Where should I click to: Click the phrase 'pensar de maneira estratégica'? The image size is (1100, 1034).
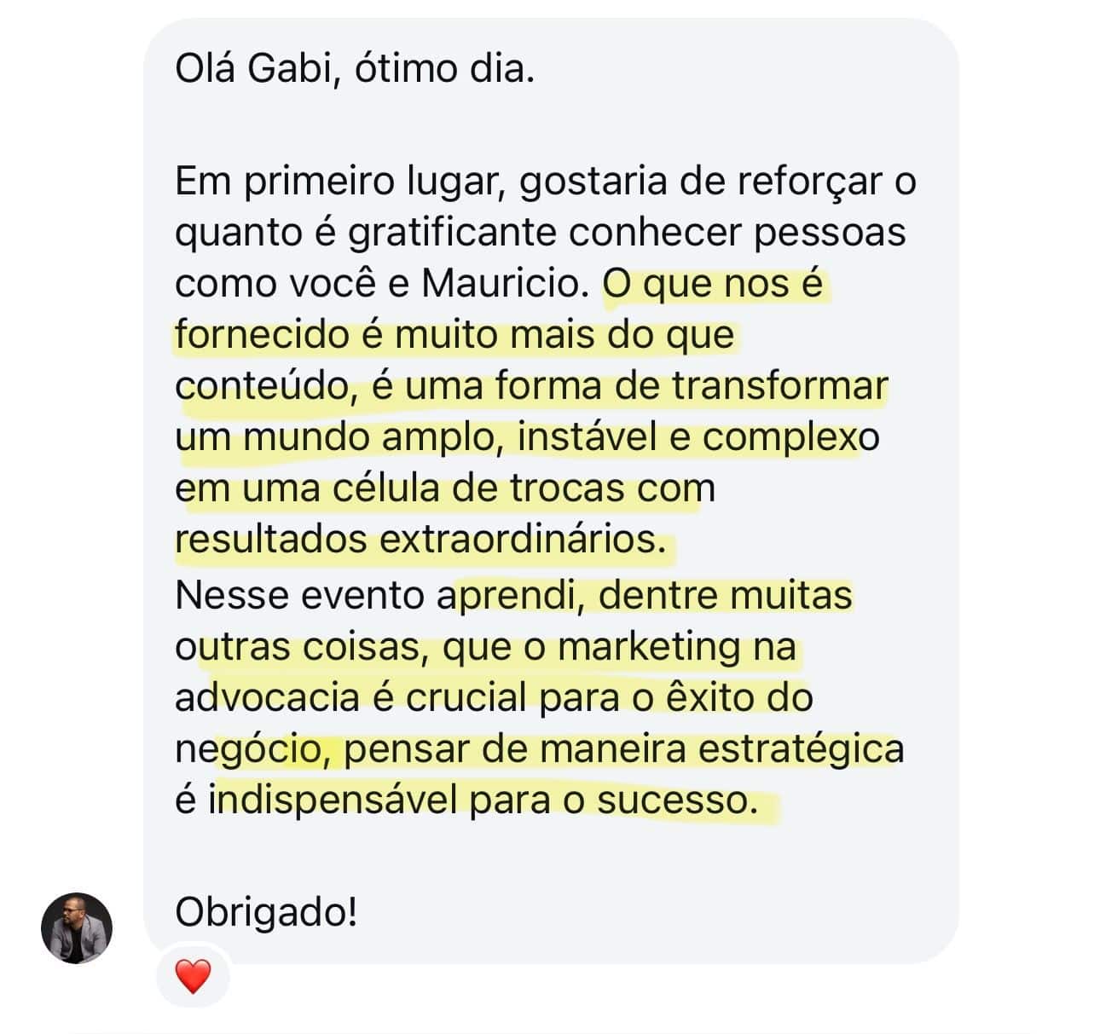pos(624,750)
